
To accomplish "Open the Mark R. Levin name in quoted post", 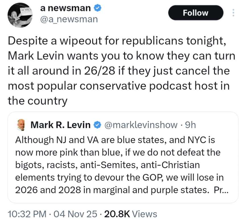I will click(x=60, y=125).
